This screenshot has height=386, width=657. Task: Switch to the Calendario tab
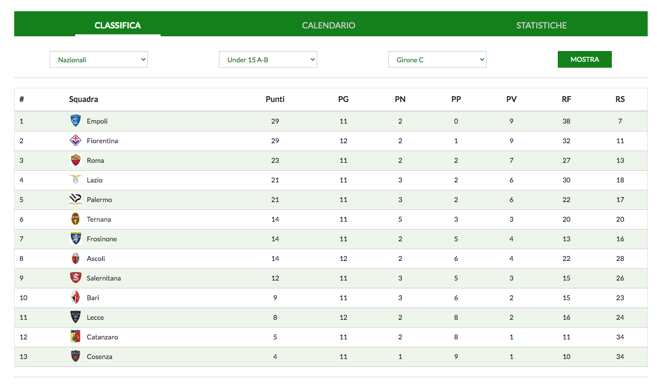point(328,25)
